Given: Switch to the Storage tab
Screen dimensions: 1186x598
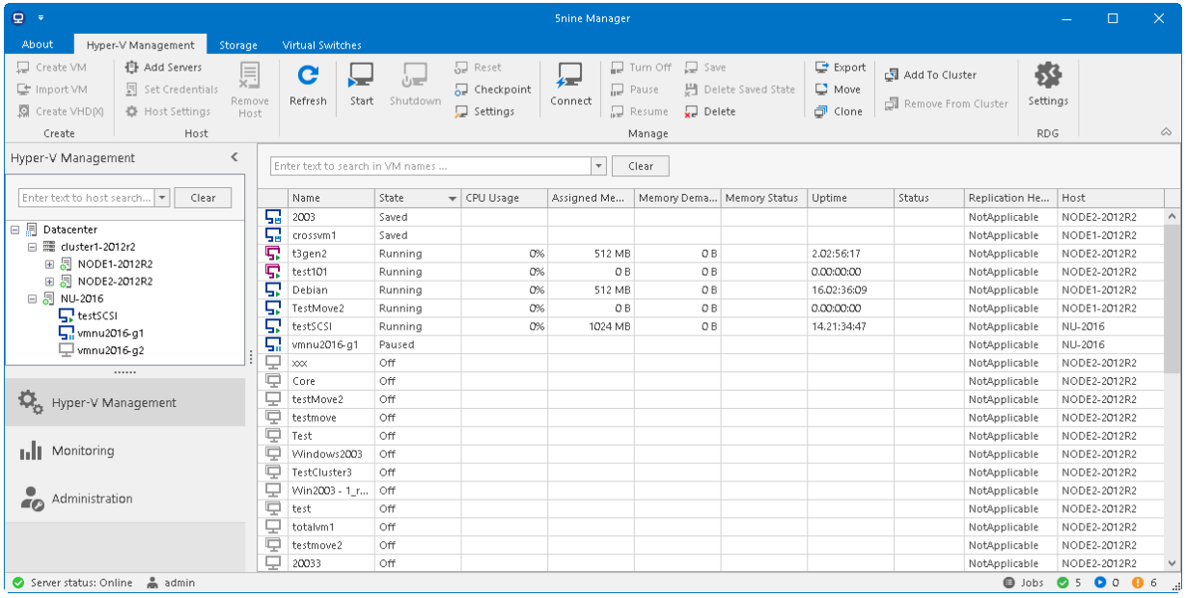Looking at the screenshot, I should (237, 45).
